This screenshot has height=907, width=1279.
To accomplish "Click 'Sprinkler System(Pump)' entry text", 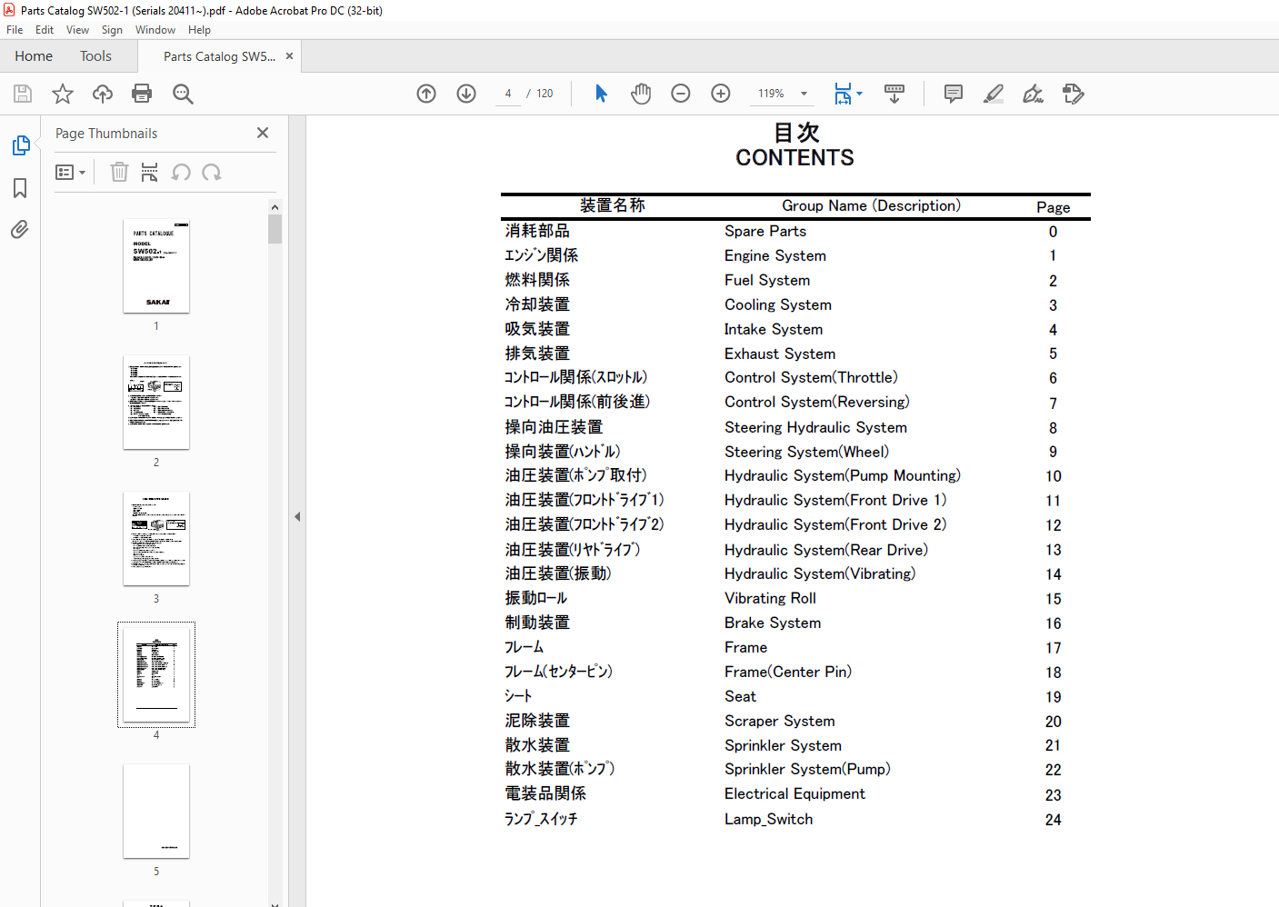I will click(807, 770).
